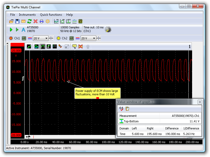Viewport: 210px width, 157px height.
Task: Toggle the green staircase icon in graph toolbar
Action: (29, 46)
